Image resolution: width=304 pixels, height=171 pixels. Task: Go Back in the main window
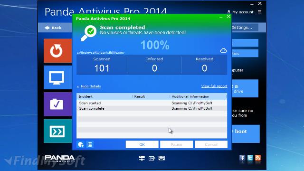point(53,28)
